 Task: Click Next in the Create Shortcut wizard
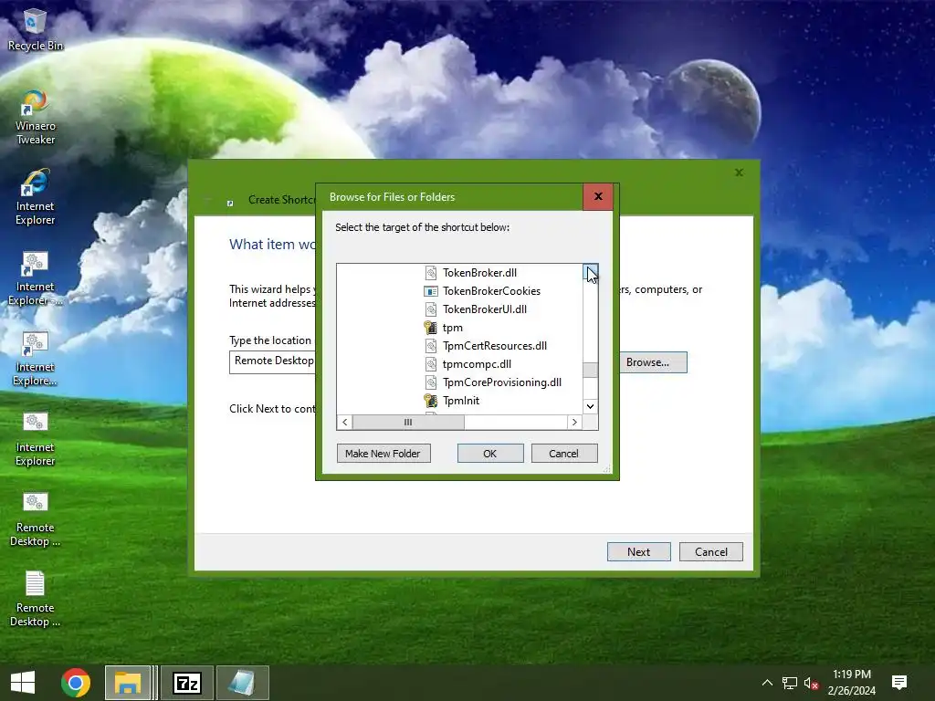(x=638, y=552)
